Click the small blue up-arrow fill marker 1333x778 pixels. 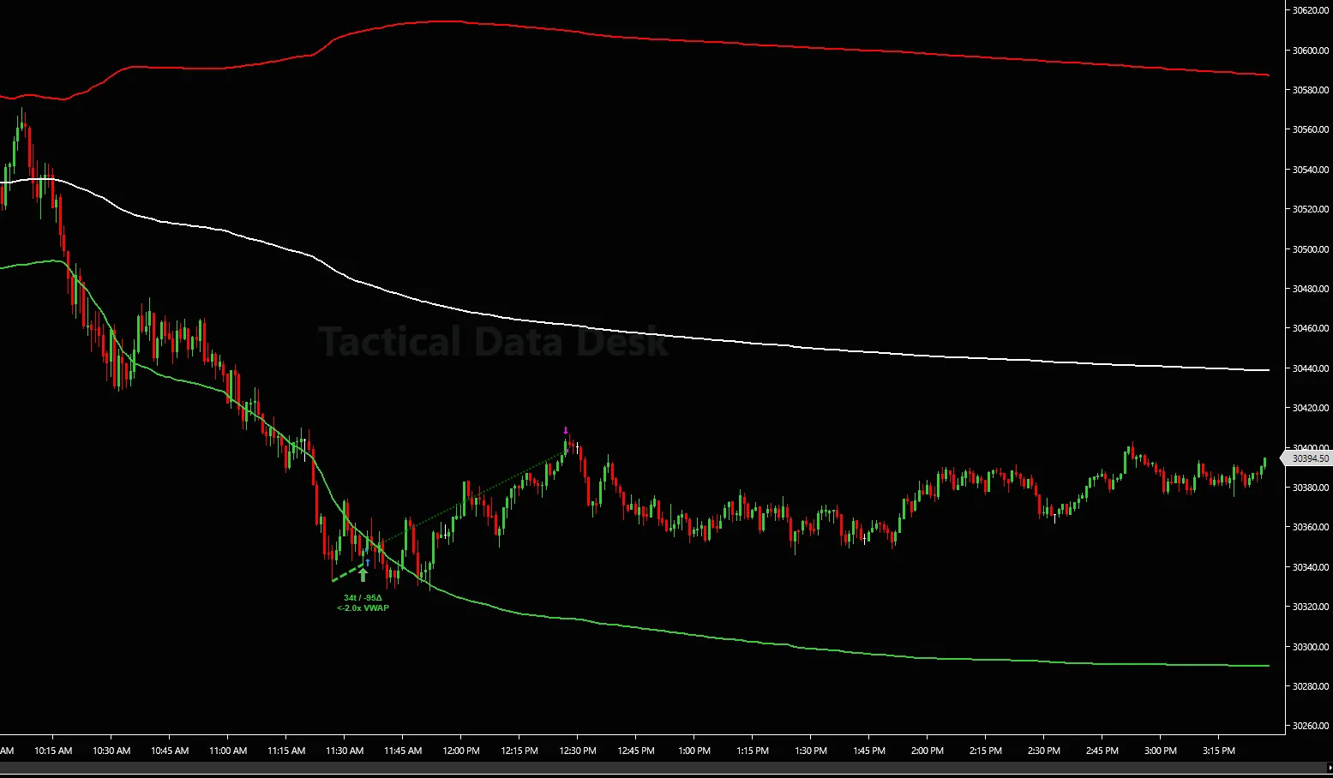pos(368,562)
